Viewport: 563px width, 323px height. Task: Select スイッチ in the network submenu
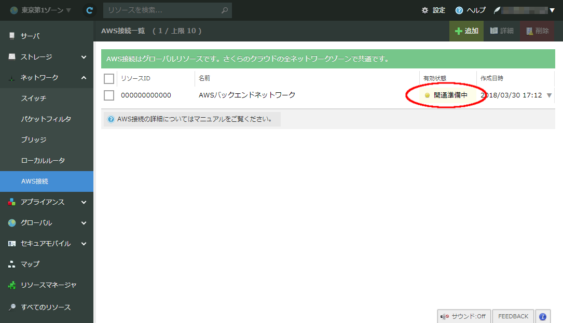coord(34,99)
